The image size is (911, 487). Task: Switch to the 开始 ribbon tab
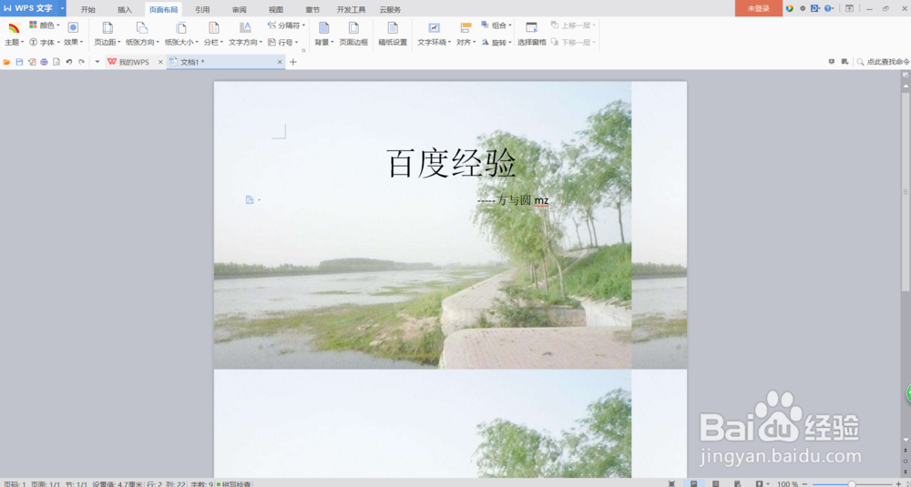[x=87, y=9]
